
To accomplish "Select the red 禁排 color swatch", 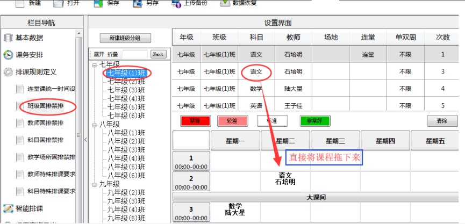I will pyautogui.click(x=195, y=121).
